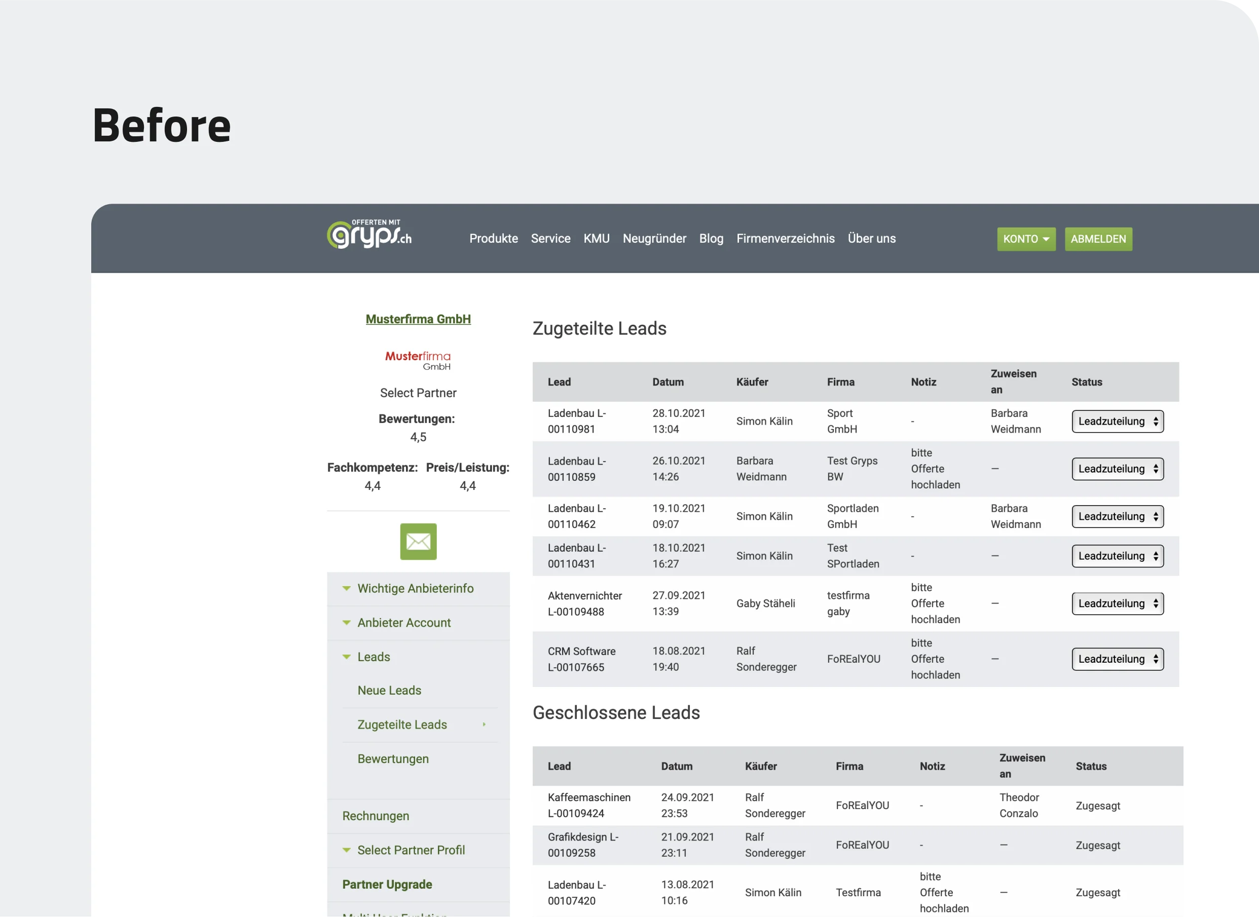
Task: Click the green envelope mail icon
Action: [x=418, y=541]
